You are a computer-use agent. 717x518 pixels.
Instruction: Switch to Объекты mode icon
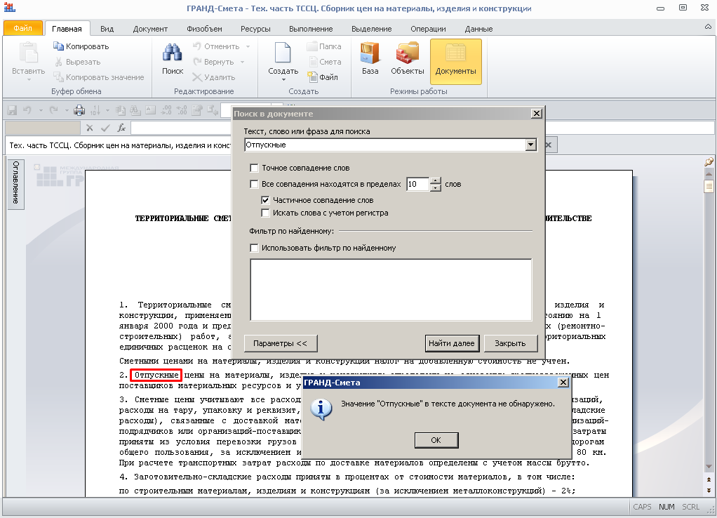407,55
